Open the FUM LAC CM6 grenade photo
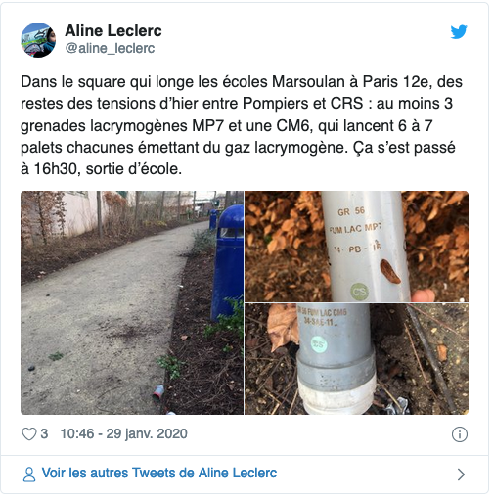 coord(356,359)
